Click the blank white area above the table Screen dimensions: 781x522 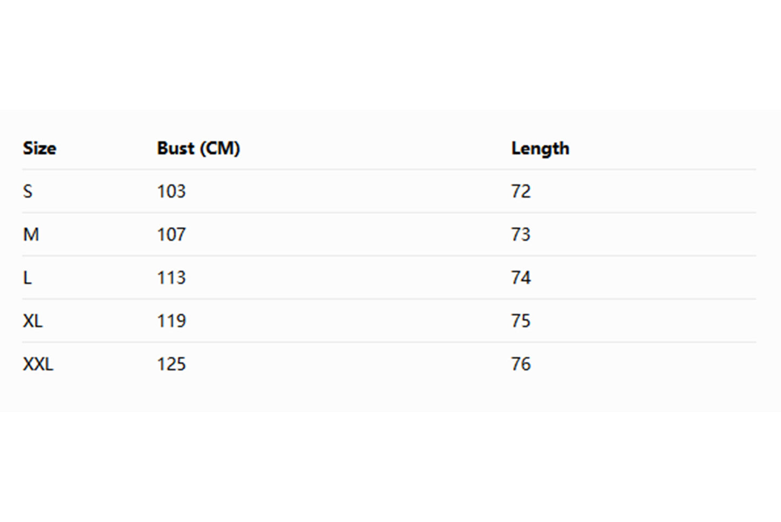(390, 54)
